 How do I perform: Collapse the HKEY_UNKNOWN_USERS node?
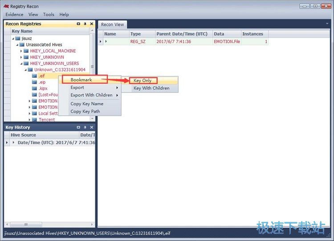21,64
